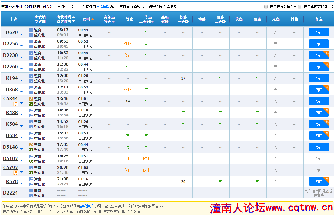Open the 接续换乘 link in the bottom notice
Viewport: 334px width, 215px height.
pyautogui.click(x=87, y=206)
